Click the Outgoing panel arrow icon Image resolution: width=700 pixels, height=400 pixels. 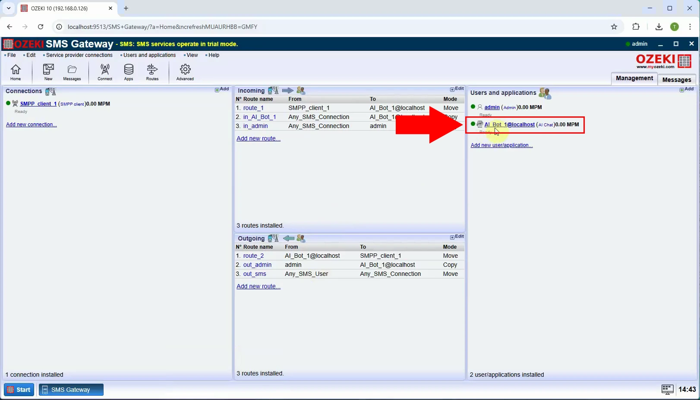pyautogui.click(x=289, y=238)
